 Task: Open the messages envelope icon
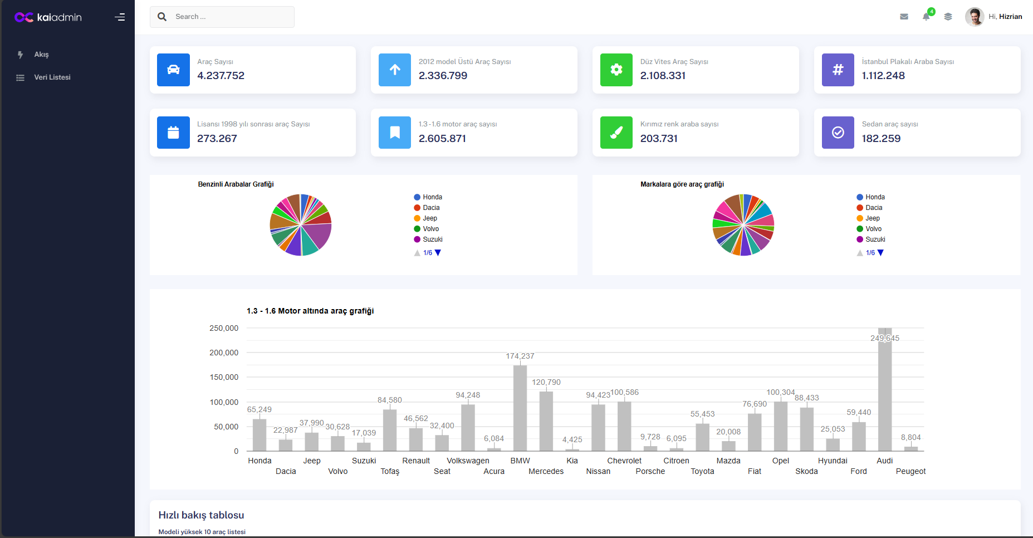point(904,17)
